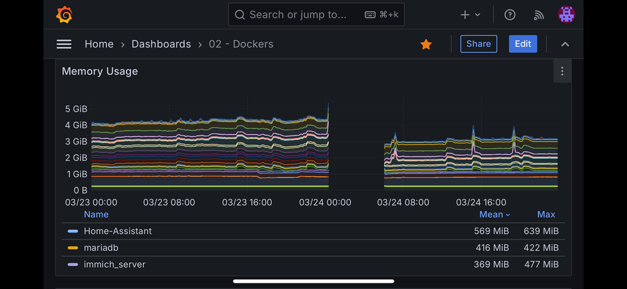Toggle immich_server series in legend
This screenshot has height=289, width=627.
tap(115, 264)
